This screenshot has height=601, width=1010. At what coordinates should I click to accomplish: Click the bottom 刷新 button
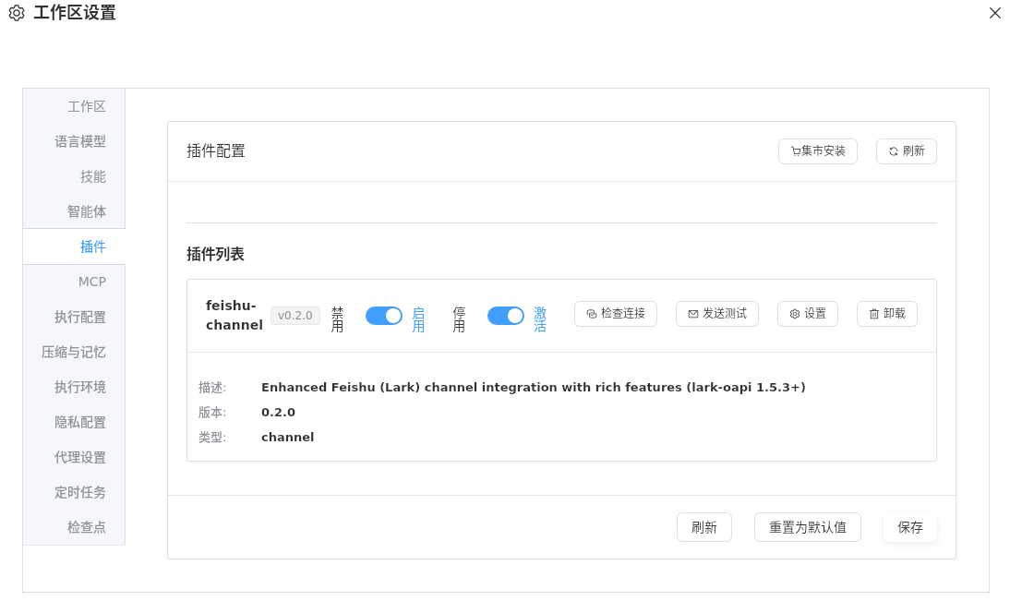(x=703, y=527)
